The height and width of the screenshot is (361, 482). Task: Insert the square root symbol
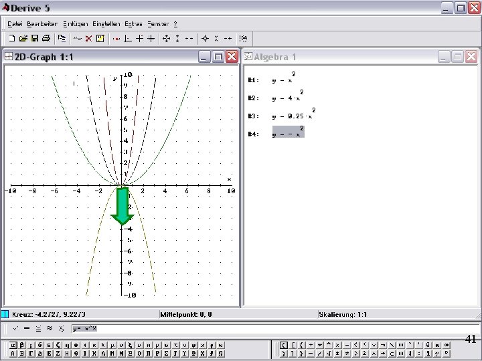(x=329, y=354)
